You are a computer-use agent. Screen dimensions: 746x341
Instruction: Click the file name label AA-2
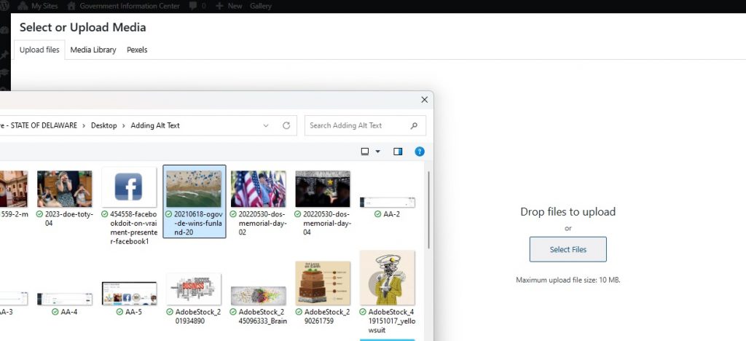tap(391, 214)
